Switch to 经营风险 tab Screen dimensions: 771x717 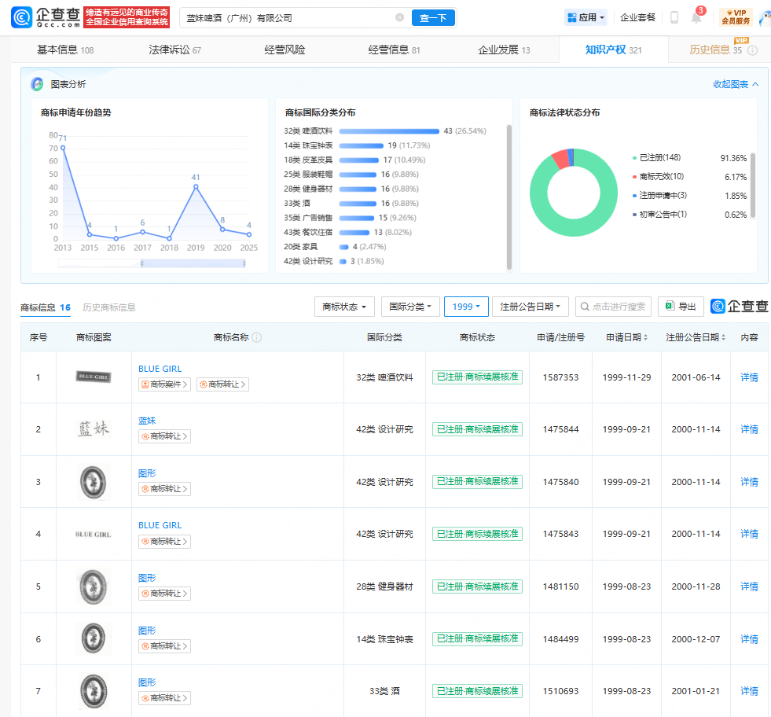(x=285, y=50)
